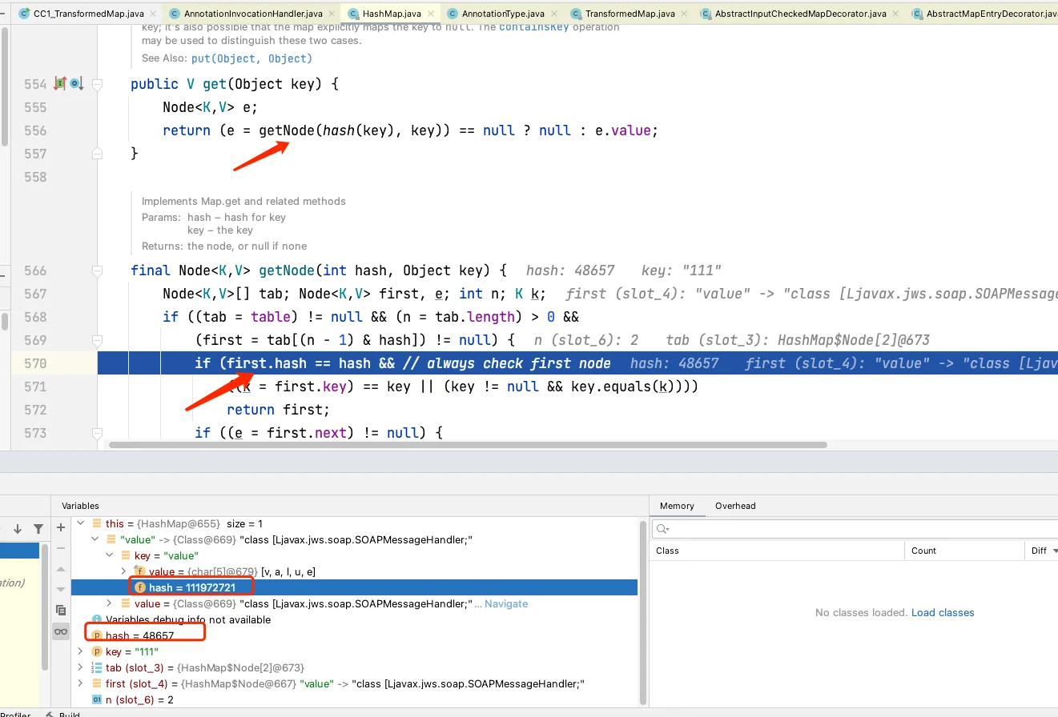Click the overridden-method gutter icon on line 554

click(x=76, y=84)
